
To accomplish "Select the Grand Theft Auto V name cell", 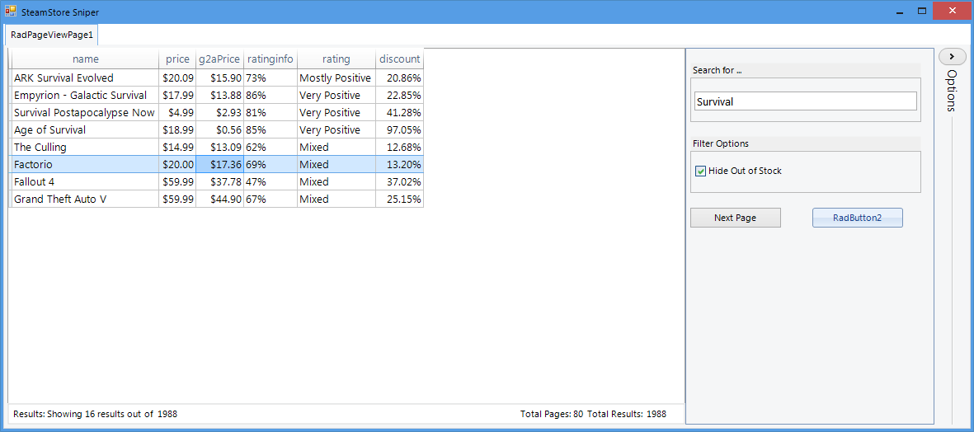I will (86, 200).
